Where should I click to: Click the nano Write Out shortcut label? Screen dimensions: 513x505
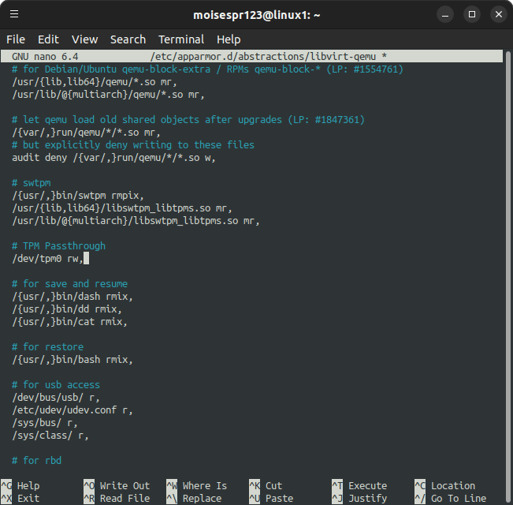click(x=125, y=486)
